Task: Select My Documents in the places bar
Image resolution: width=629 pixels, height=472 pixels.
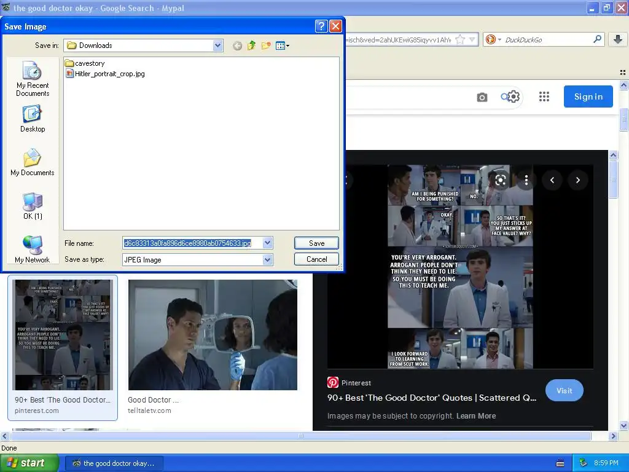Action: tap(33, 162)
